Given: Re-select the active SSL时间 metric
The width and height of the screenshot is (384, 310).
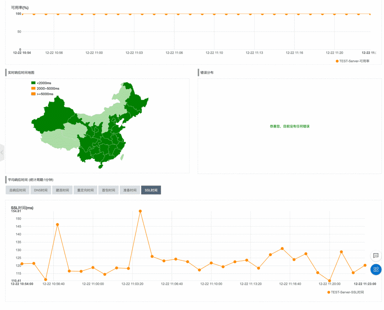Looking at the screenshot, I should pyautogui.click(x=151, y=190).
